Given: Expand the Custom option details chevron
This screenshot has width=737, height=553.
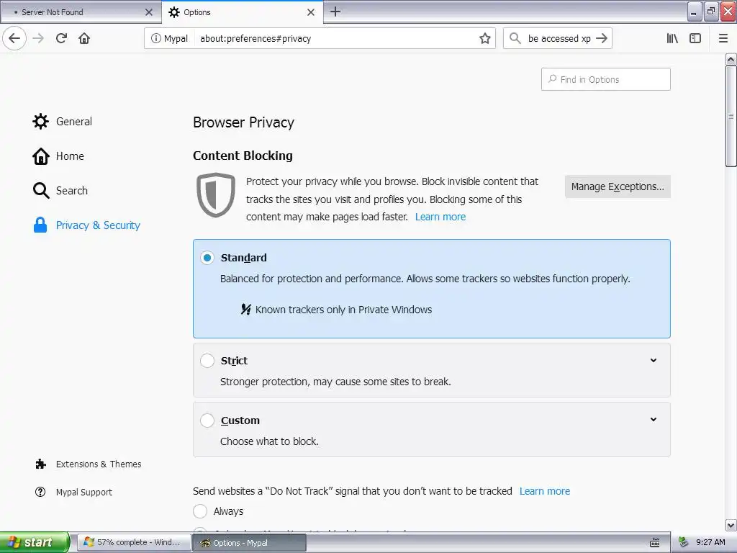Looking at the screenshot, I should click(x=654, y=420).
